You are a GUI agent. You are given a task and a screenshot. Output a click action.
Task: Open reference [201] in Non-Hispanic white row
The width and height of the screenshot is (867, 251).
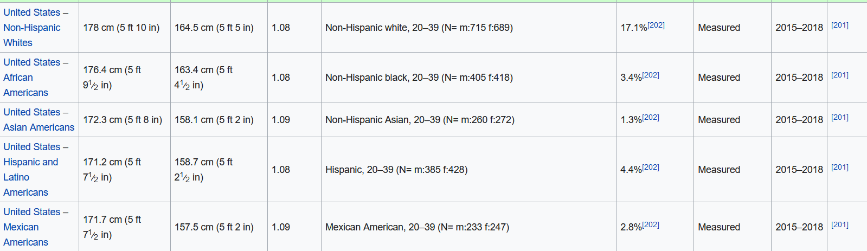840,25
